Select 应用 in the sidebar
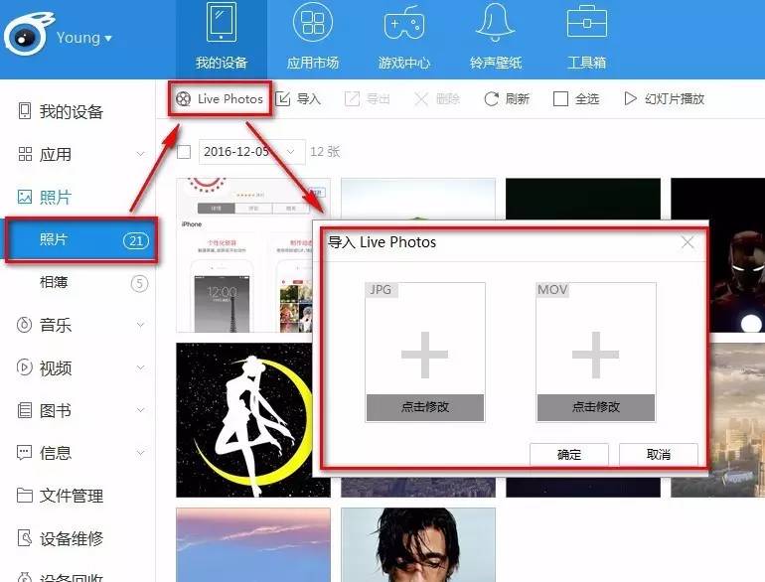This screenshot has height=582, width=765. pyautogui.click(x=45, y=154)
